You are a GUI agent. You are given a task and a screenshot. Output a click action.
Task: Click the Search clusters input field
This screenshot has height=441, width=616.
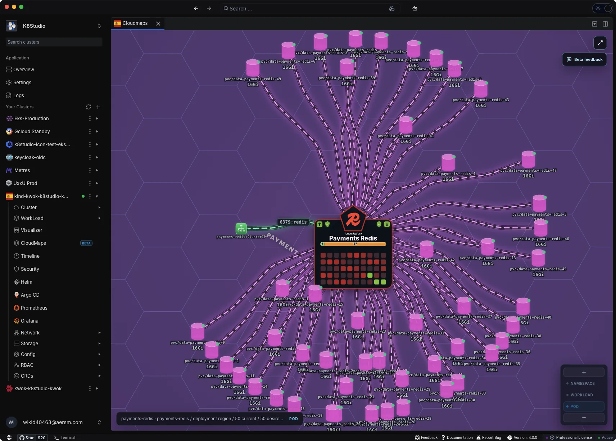(54, 42)
